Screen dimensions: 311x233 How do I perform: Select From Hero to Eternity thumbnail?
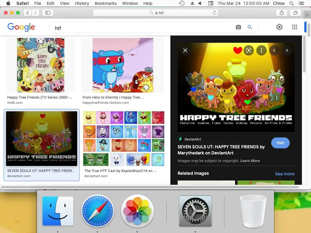point(123,65)
